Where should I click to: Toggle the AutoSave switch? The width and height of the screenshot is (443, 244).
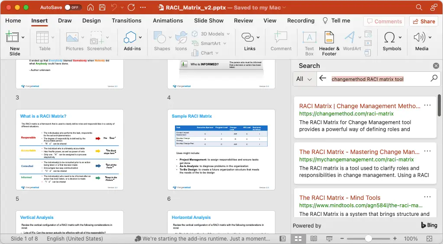click(x=73, y=7)
